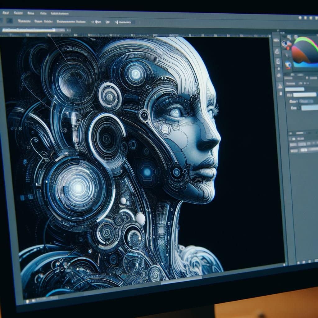Screen dimensions: 318x318
Task: Select the open document tab above canvas
Action: coord(29,30)
